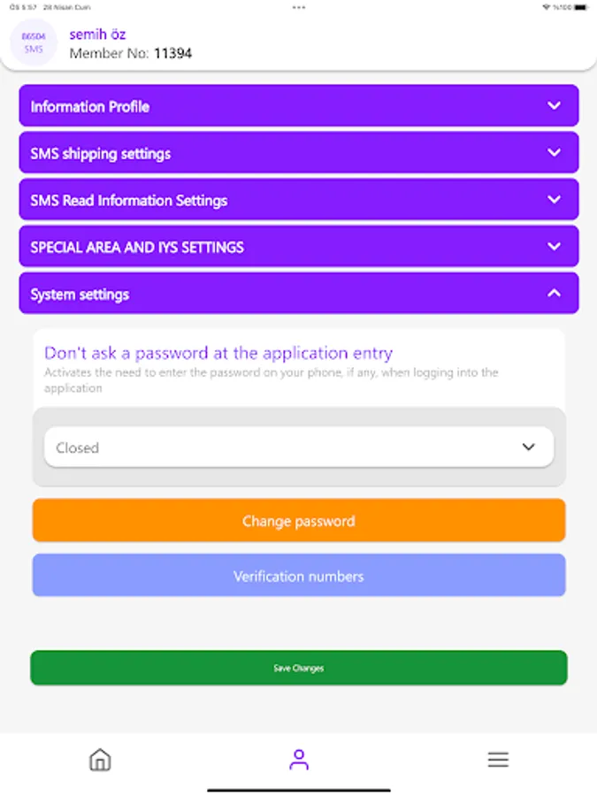The height and width of the screenshot is (796, 597).
Task: Click the dropdown arrow beside Closed
Action: pyautogui.click(x=529, y=448)
